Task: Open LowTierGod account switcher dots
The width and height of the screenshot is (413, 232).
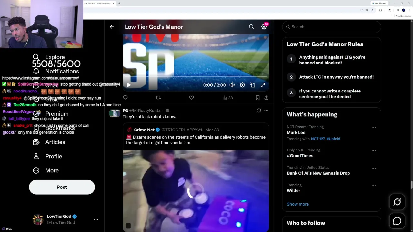Action: [x=96, y=219]
